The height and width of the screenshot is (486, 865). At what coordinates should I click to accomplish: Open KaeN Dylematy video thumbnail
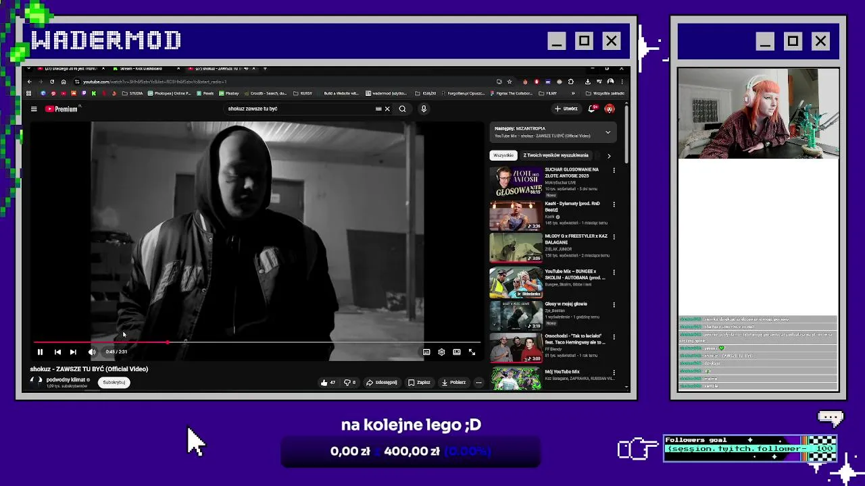pyautogui.click(x=516, y=215)
